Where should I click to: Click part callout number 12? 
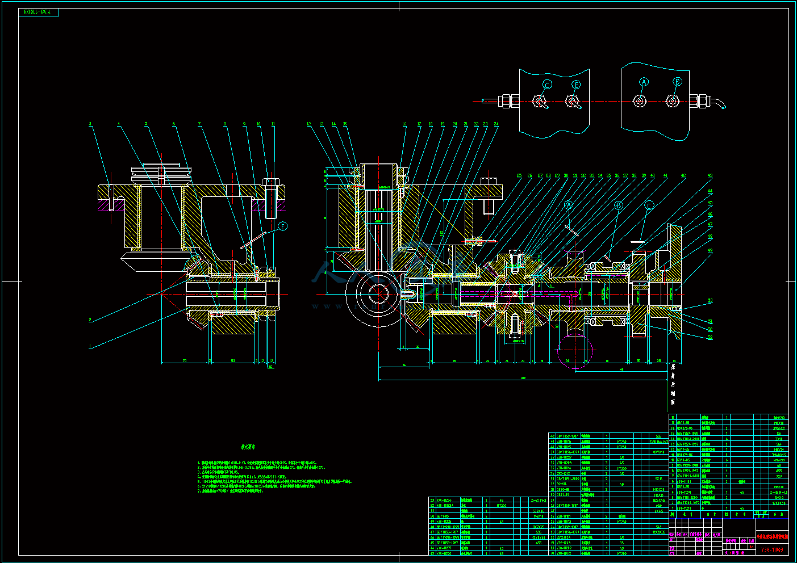[x=310, y=124]
